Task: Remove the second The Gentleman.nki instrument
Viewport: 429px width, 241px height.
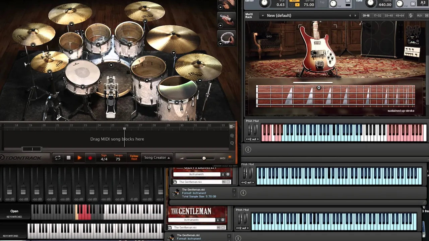Action: 224,228
